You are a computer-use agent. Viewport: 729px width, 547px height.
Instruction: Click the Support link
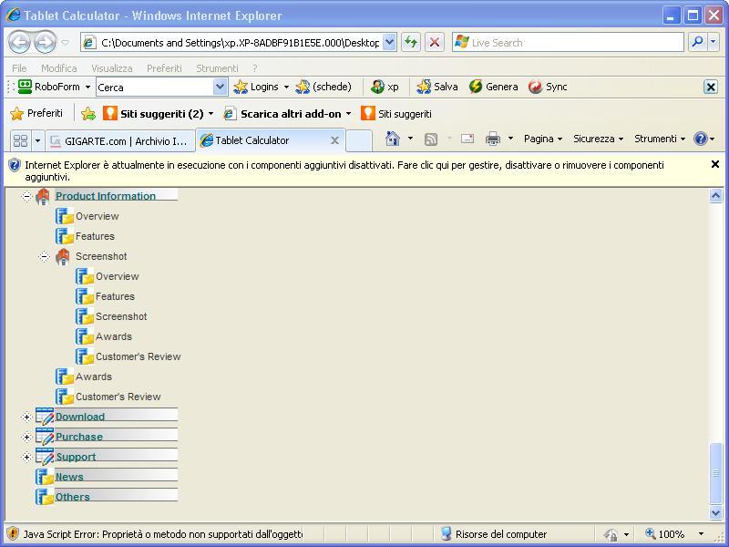tap(76, 457)
